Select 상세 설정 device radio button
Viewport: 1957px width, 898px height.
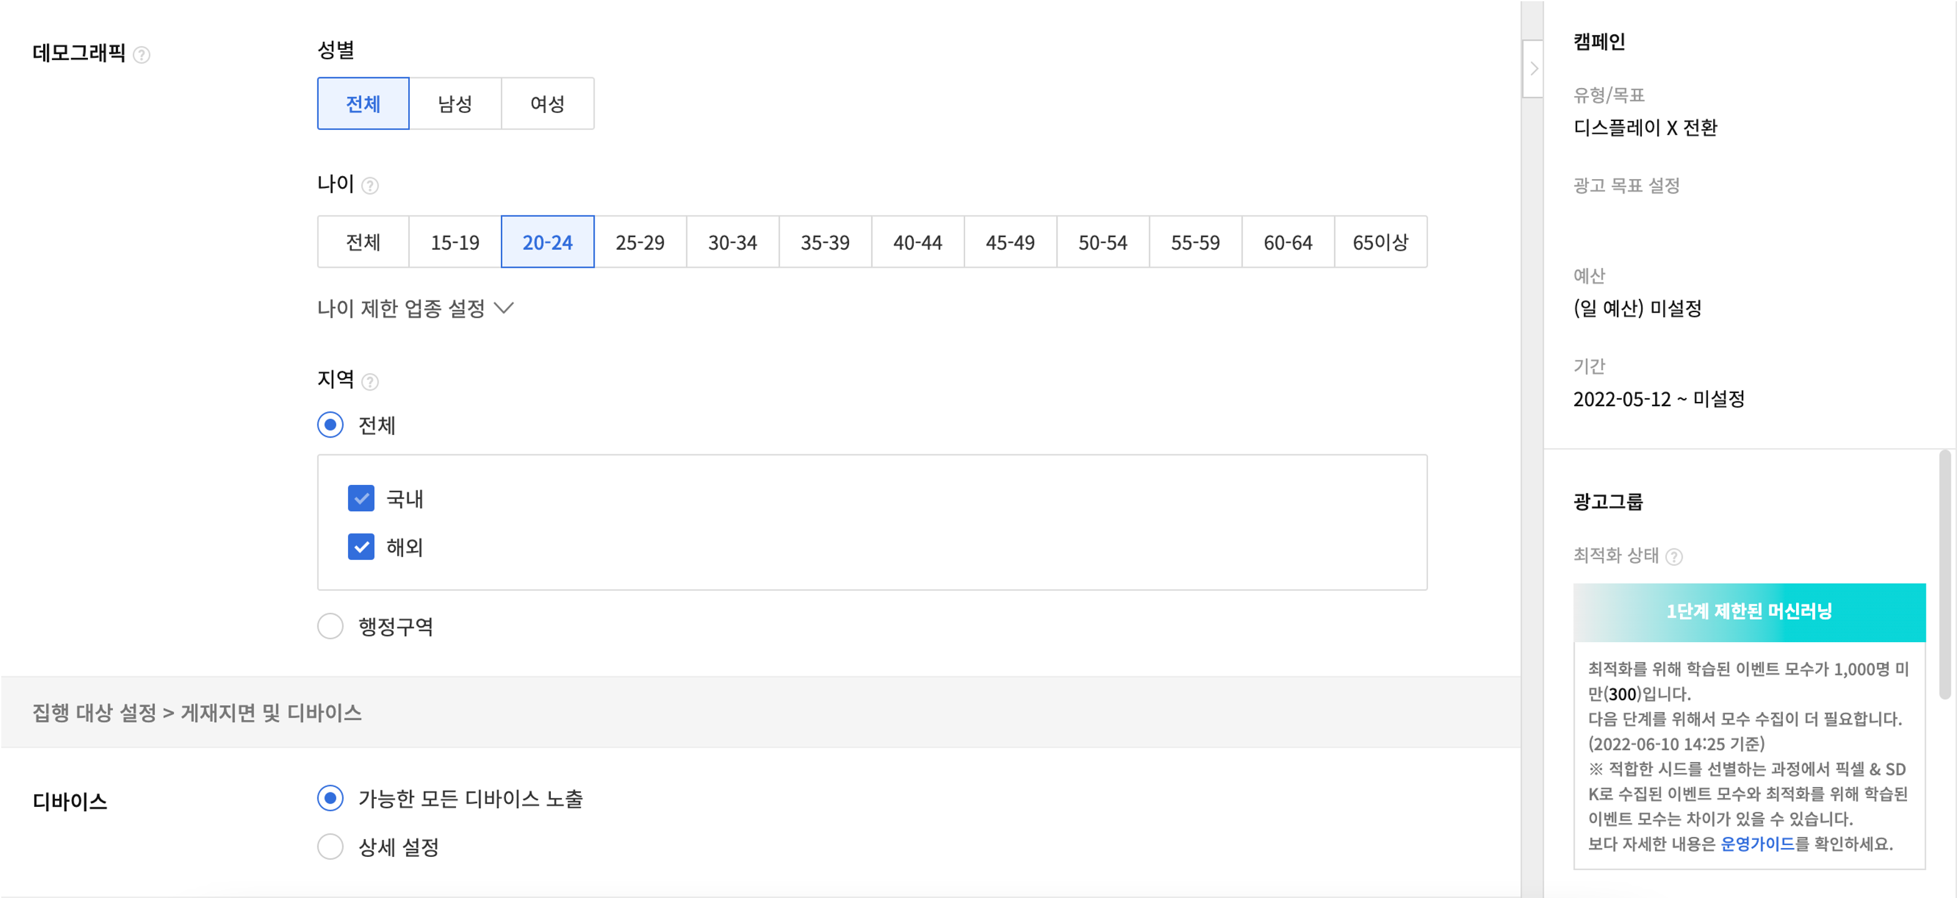click(x=331, y=846)
